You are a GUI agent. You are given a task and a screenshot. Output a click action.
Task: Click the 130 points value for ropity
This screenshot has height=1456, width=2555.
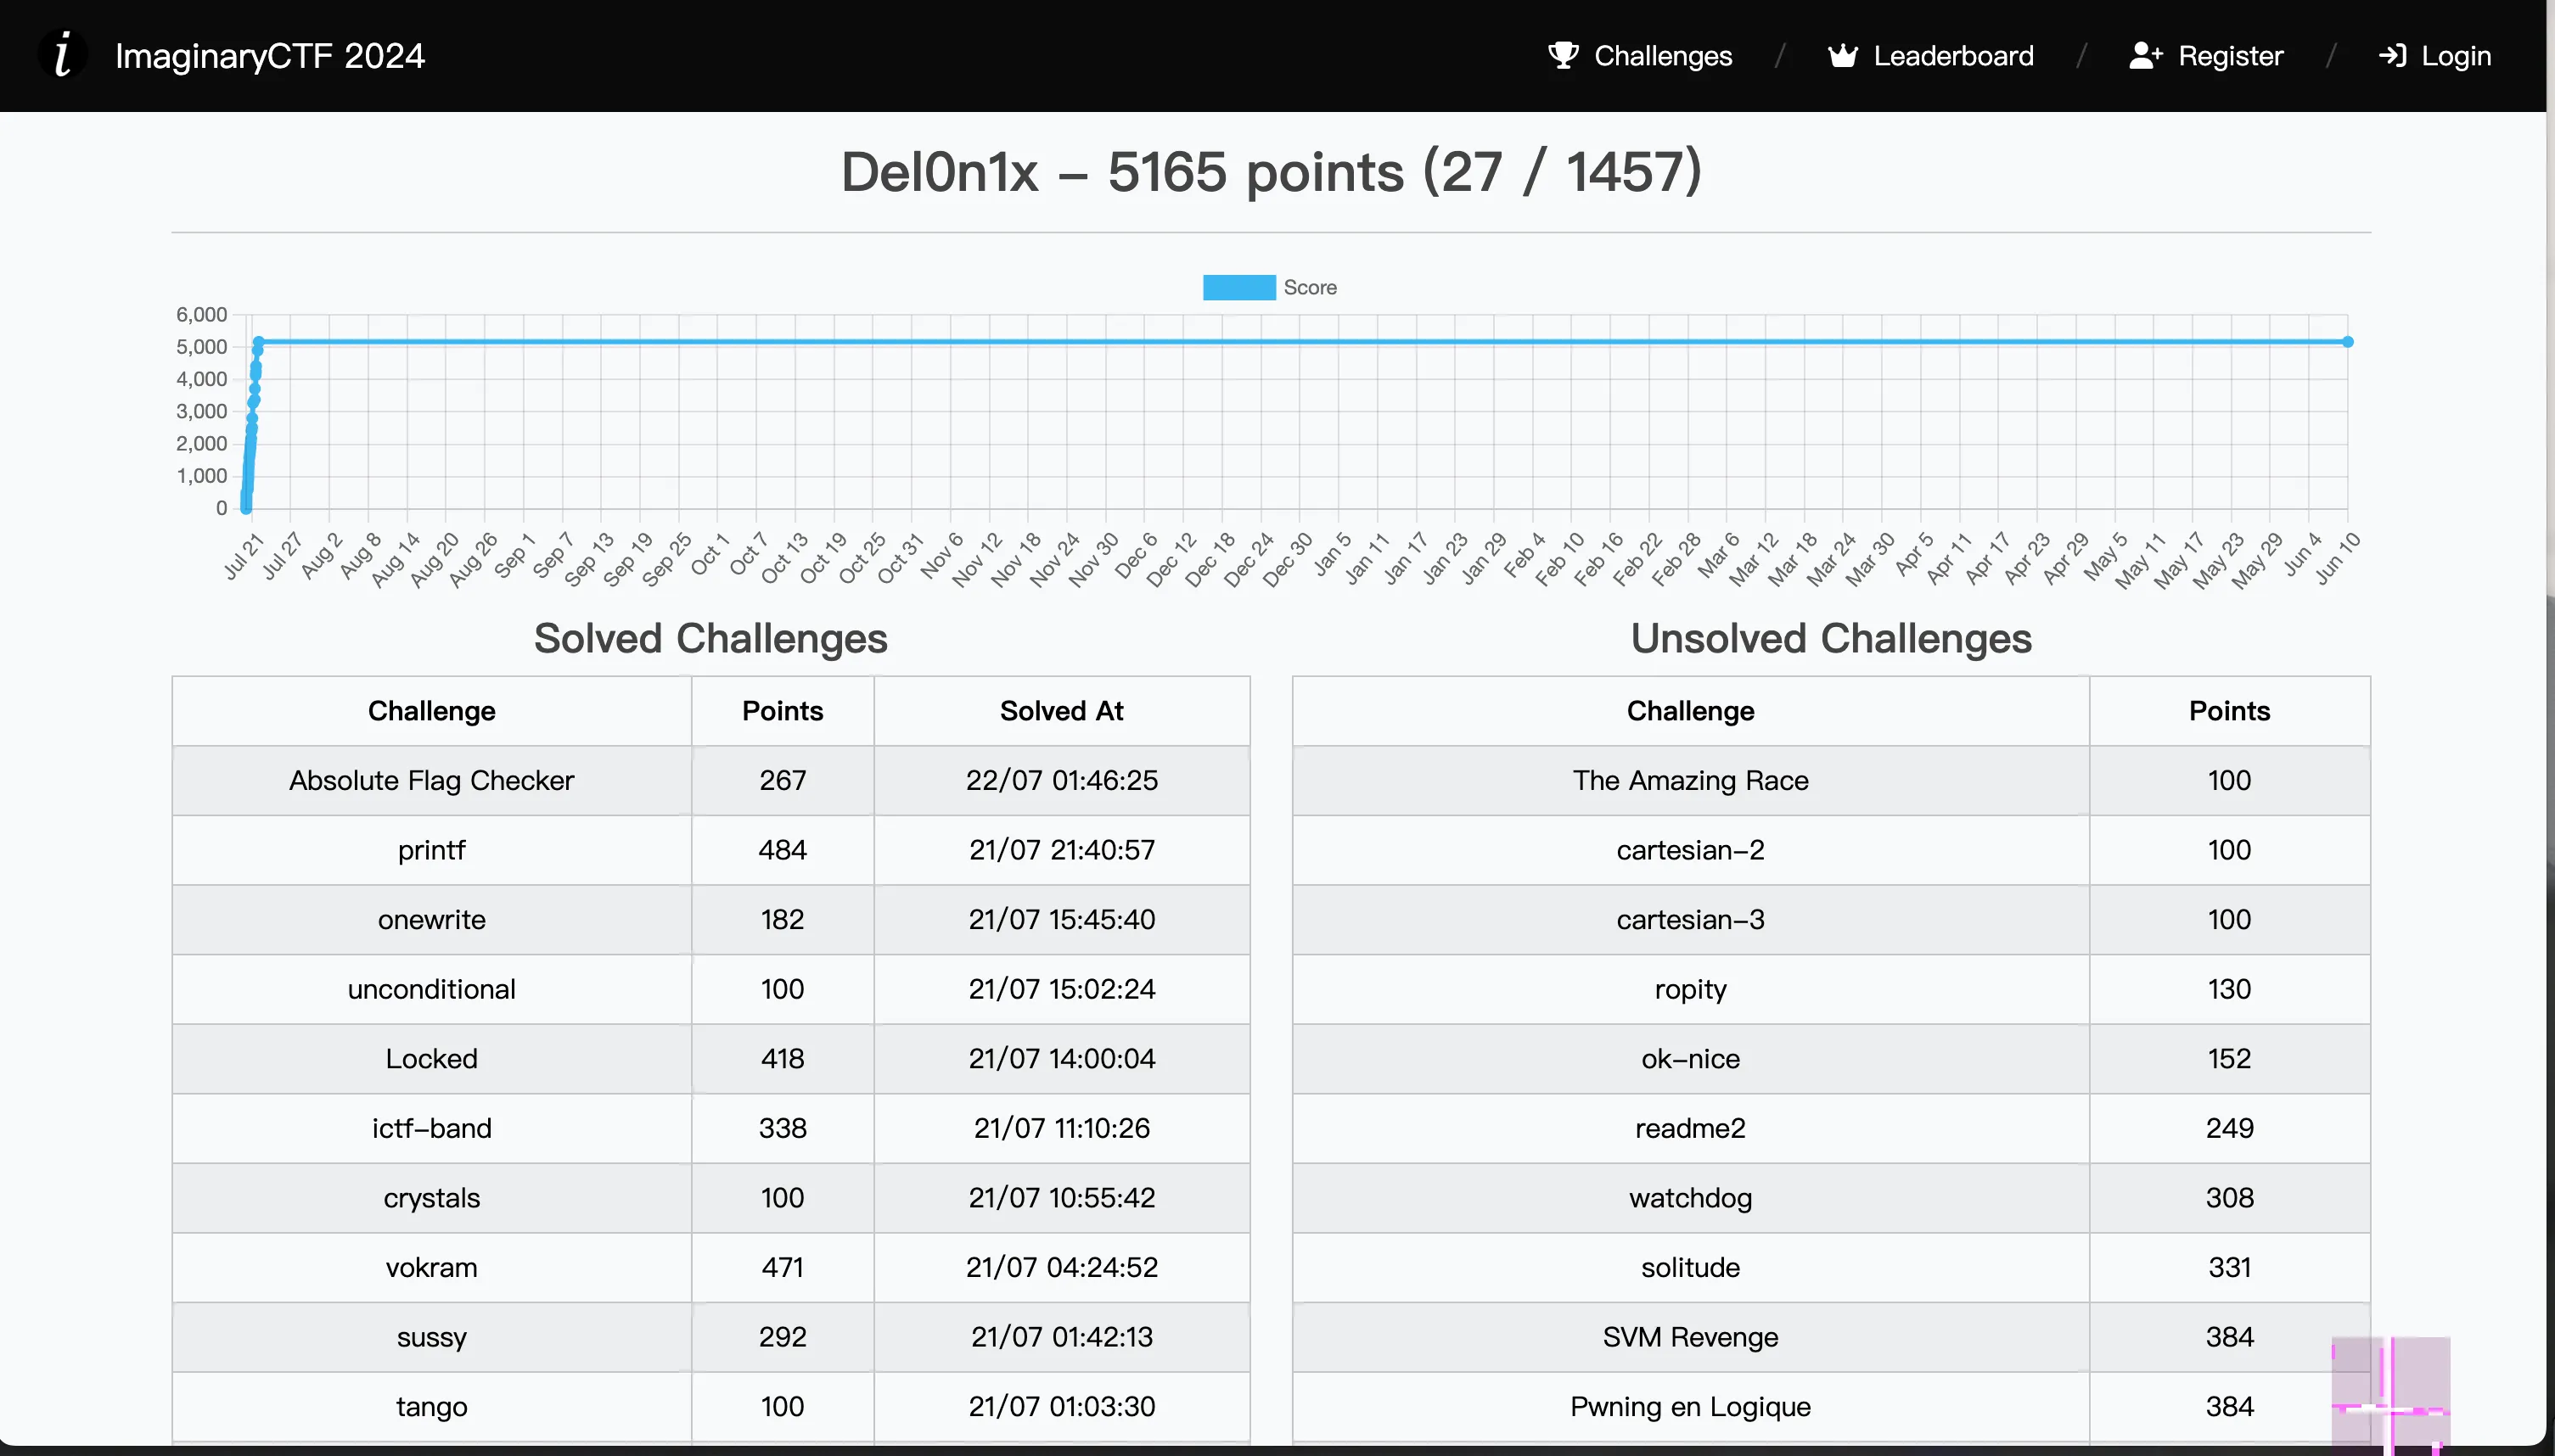tap(2229, 989)
